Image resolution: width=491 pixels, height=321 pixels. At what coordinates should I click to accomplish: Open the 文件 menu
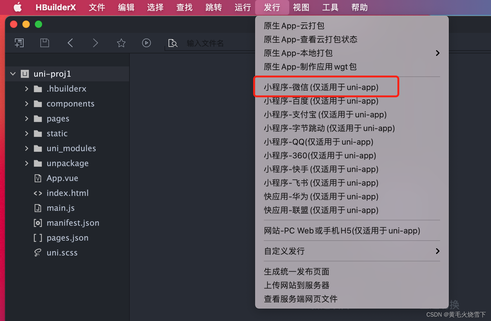pos(97,7)
